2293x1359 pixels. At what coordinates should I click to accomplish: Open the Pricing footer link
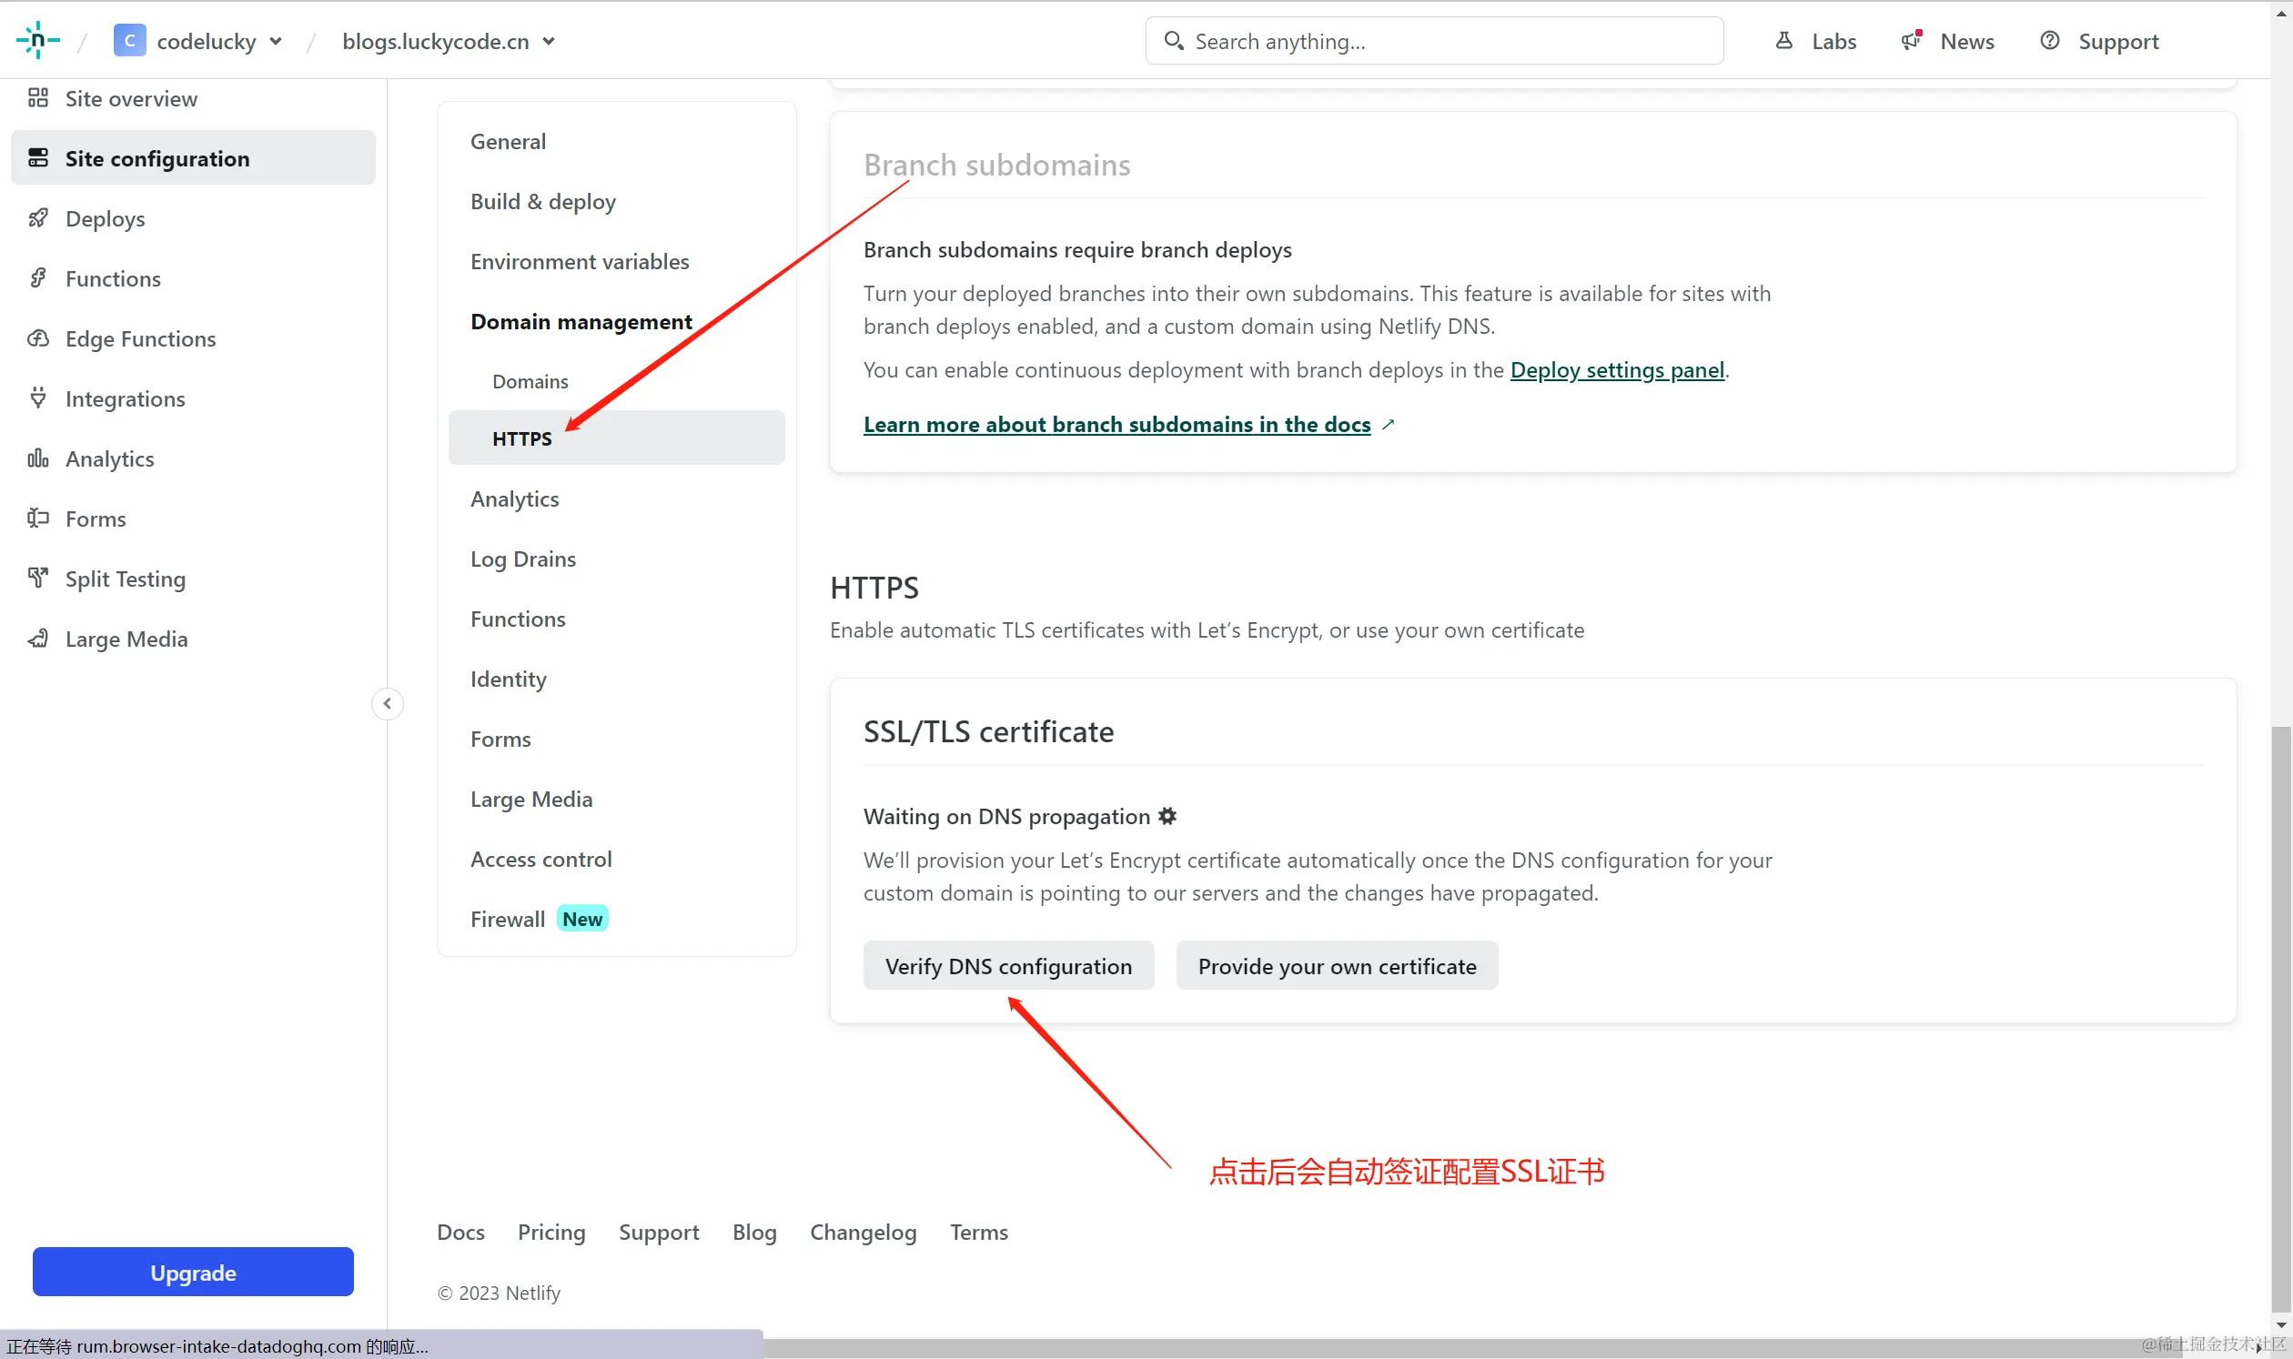pos(551,1231)
